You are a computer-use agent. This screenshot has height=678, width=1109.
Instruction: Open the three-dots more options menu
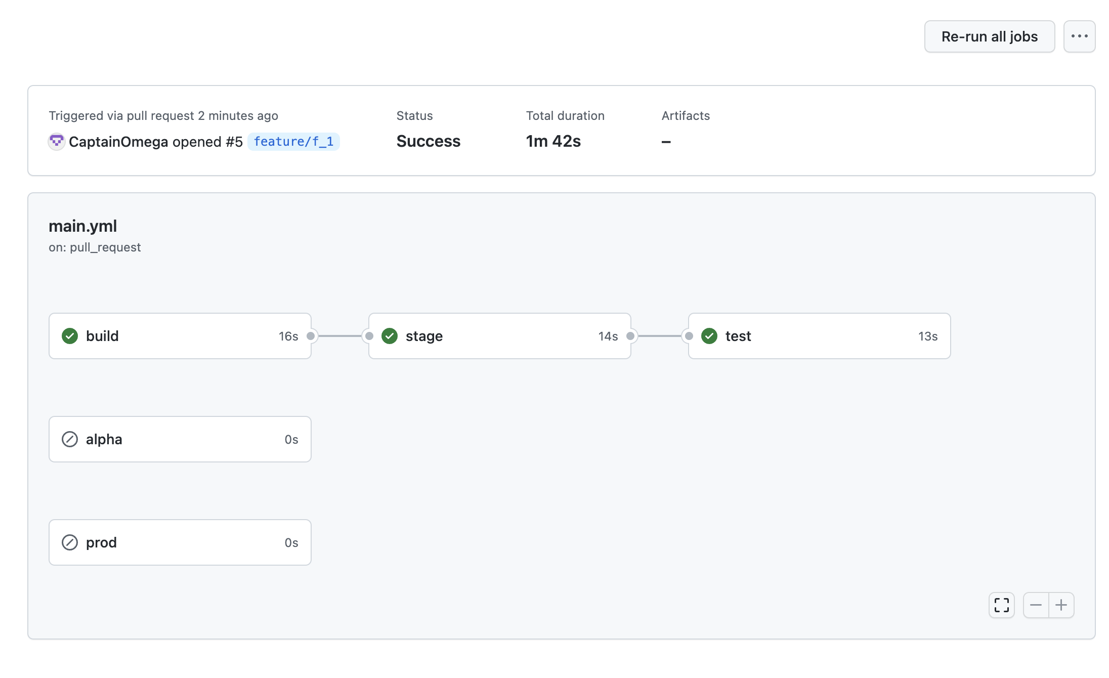pos(1079,36)
